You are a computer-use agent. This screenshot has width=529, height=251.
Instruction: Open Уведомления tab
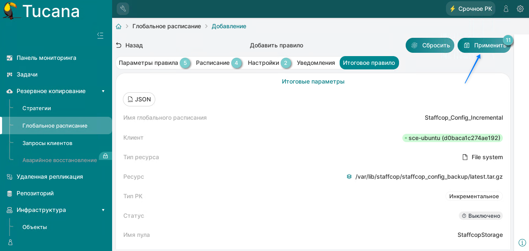(316, 63)
